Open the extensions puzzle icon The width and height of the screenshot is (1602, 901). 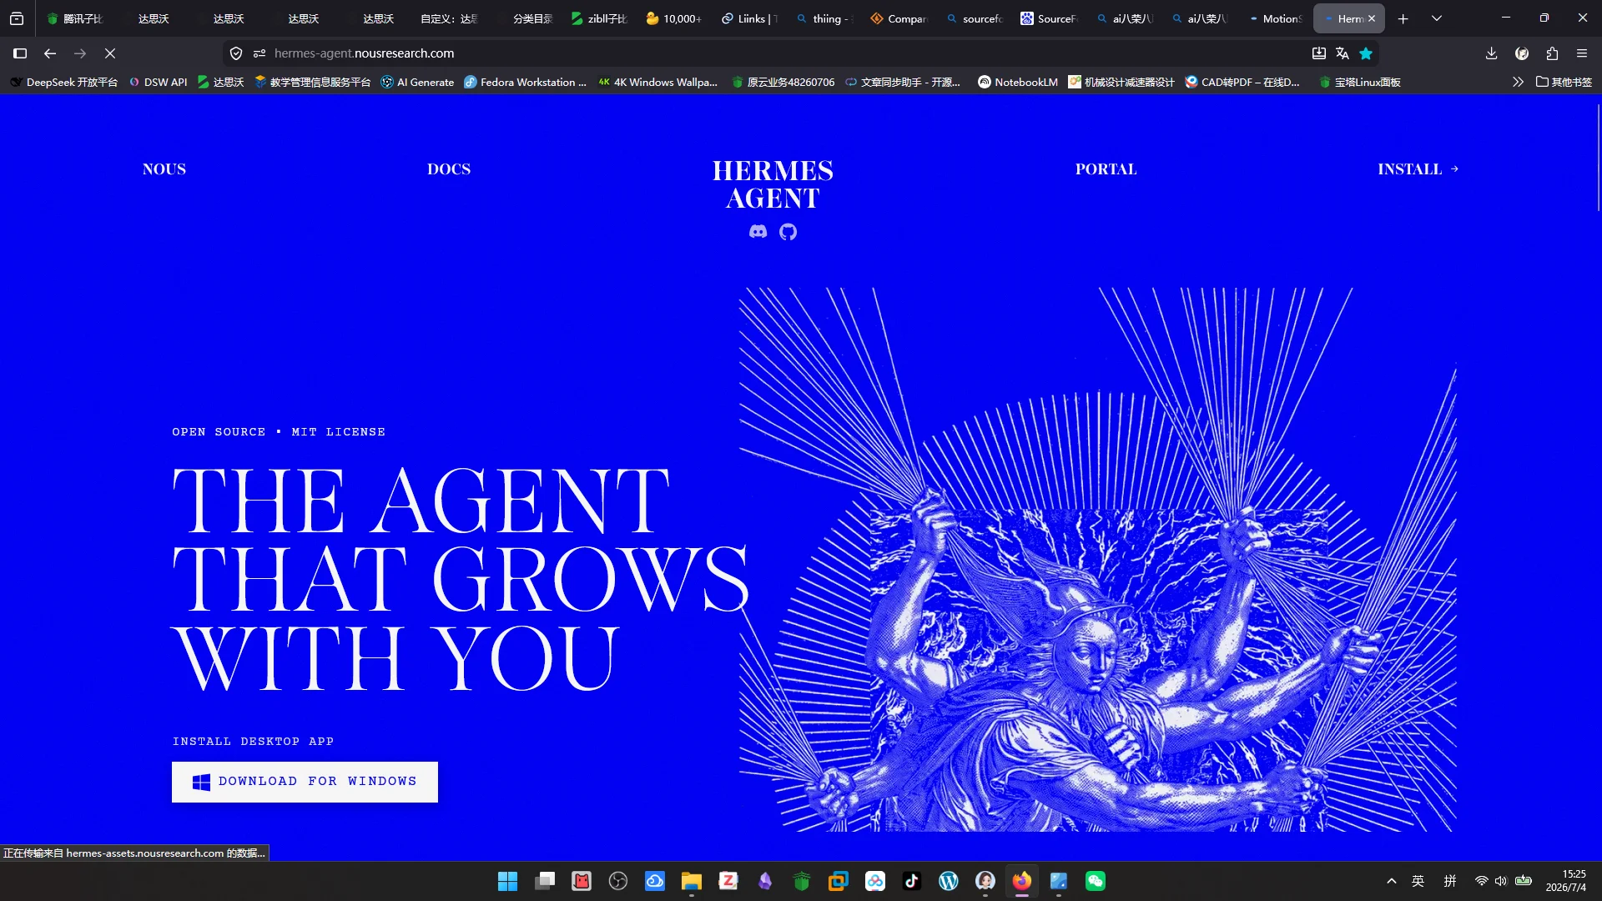tap(1552, 53)
